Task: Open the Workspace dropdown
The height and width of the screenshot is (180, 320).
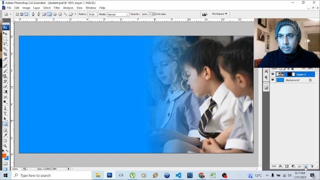Action: pos(219,14)
